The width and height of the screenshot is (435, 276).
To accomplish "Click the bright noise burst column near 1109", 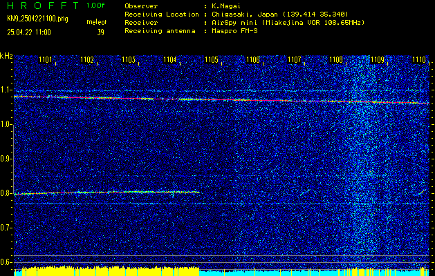I will [x=364, y=161].
